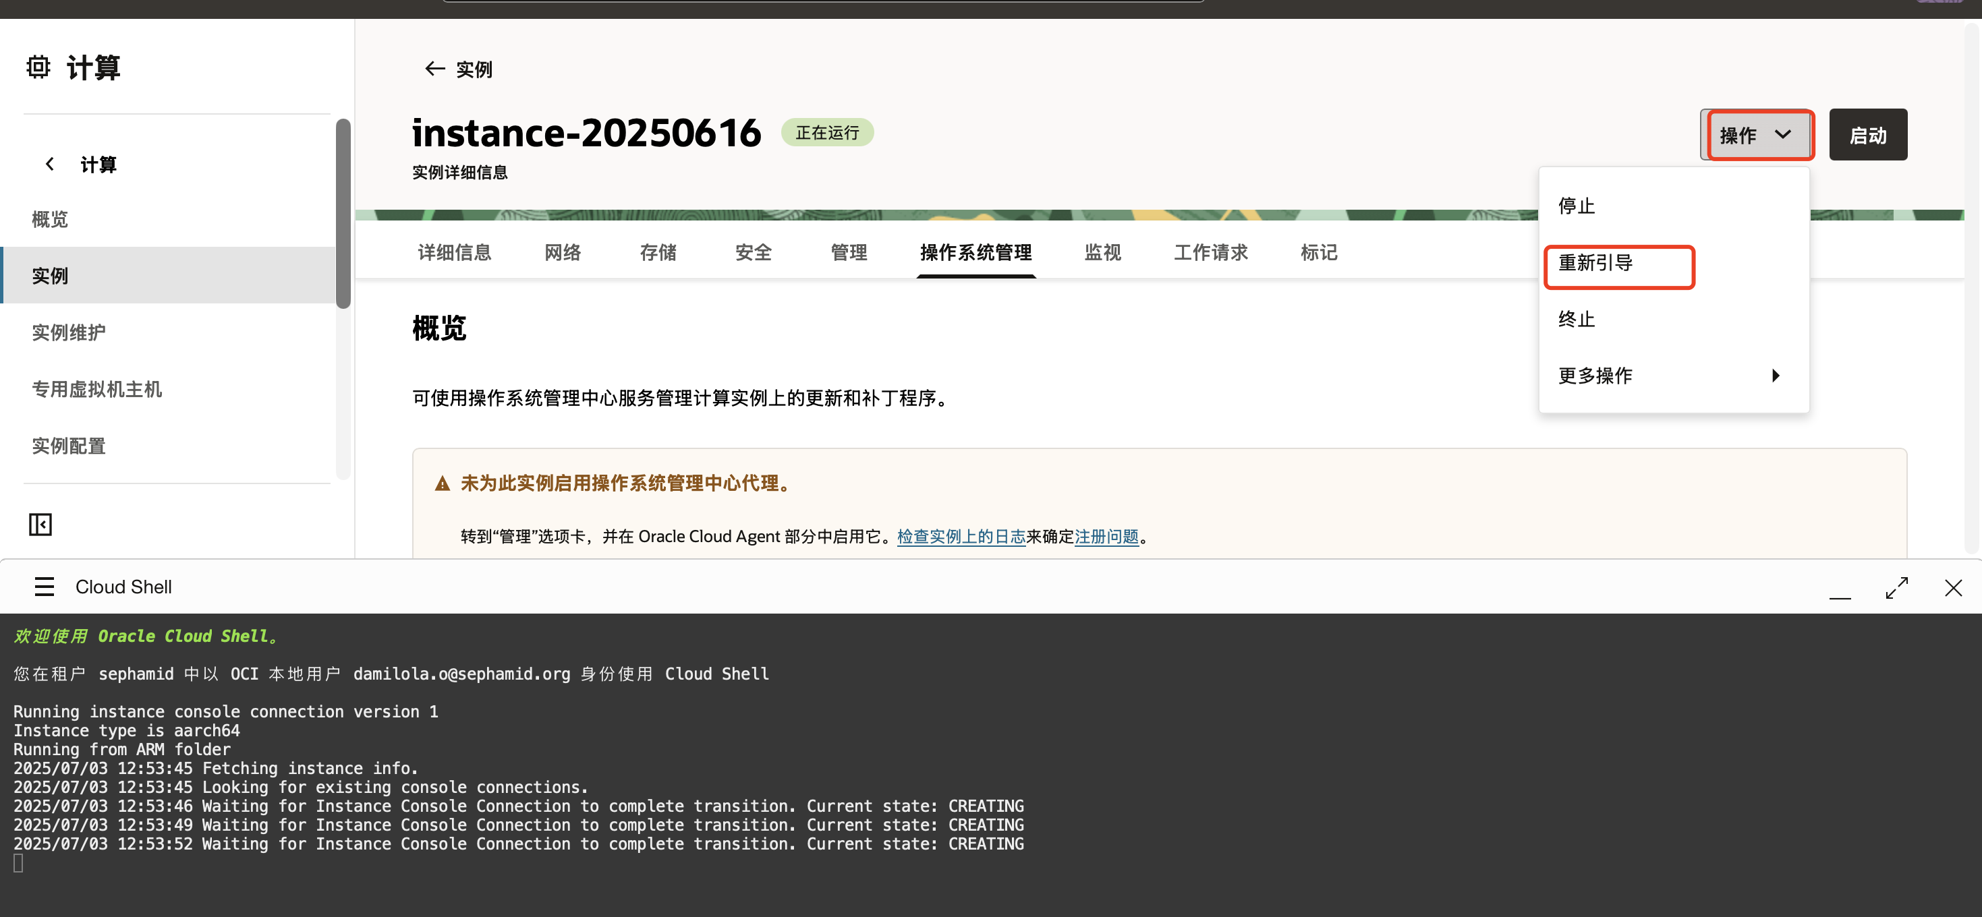Select 重新引导 from the actions menu
The width and height of the screenshot is (1982, 917).
click(1595, 263)
